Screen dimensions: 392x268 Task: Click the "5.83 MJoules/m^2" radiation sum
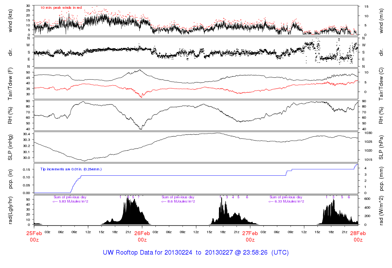pos(73,201)
